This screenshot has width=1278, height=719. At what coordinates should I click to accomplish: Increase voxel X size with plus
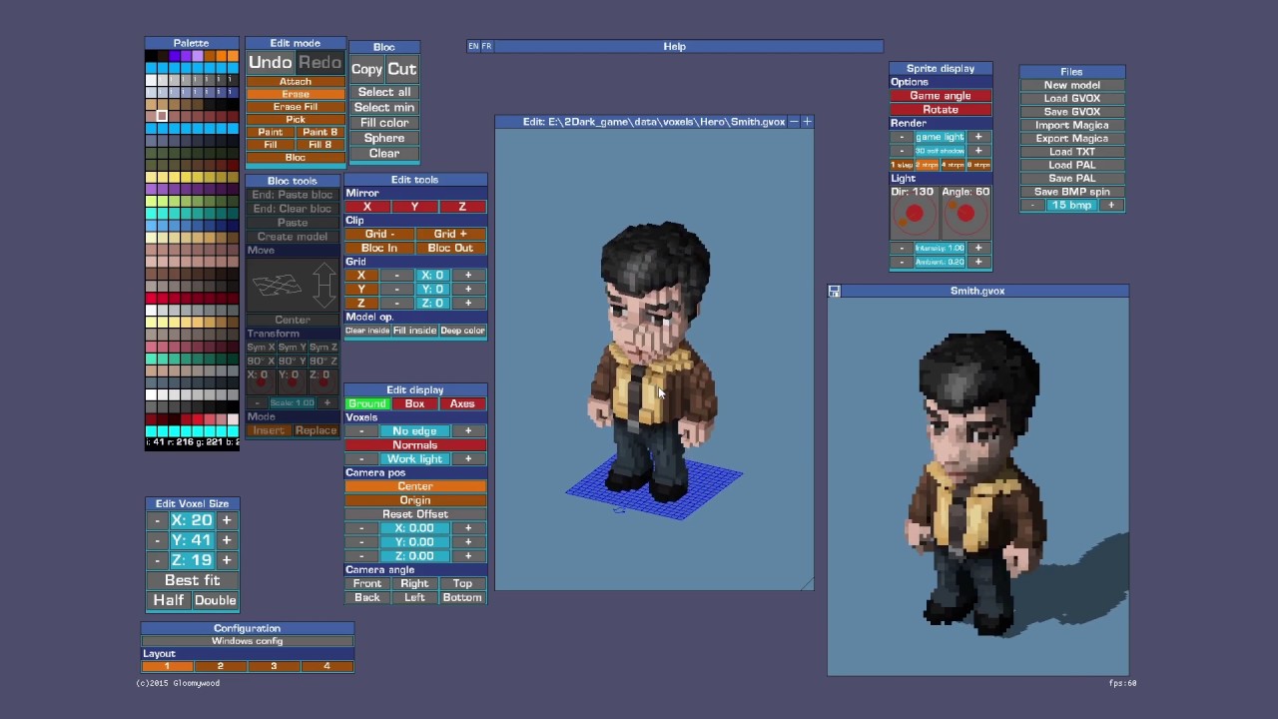click(x=227, y=520)
